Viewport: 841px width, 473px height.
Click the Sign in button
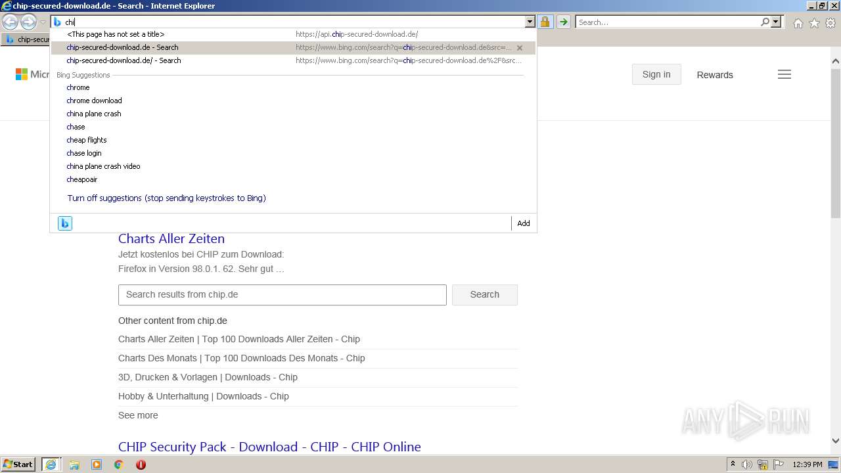pos(656,74)
